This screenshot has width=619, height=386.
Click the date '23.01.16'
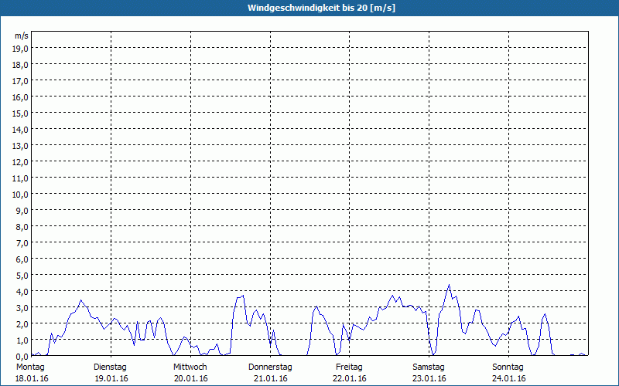pos(429,379)
